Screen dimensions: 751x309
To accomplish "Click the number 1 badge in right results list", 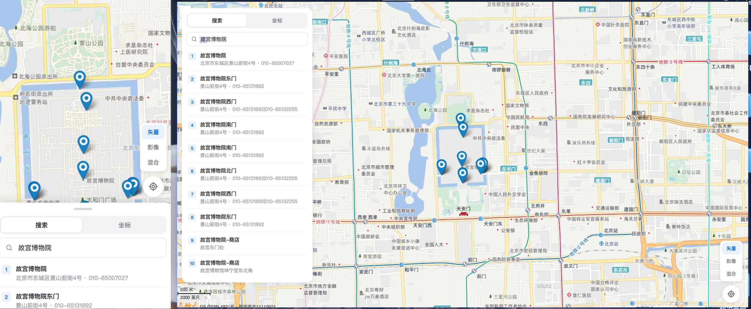I will coord(192,56).
